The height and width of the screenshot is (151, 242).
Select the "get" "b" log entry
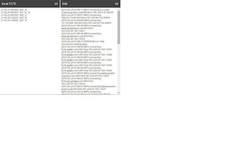point(14,18)
